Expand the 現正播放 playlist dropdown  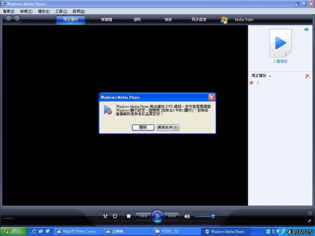270,76
